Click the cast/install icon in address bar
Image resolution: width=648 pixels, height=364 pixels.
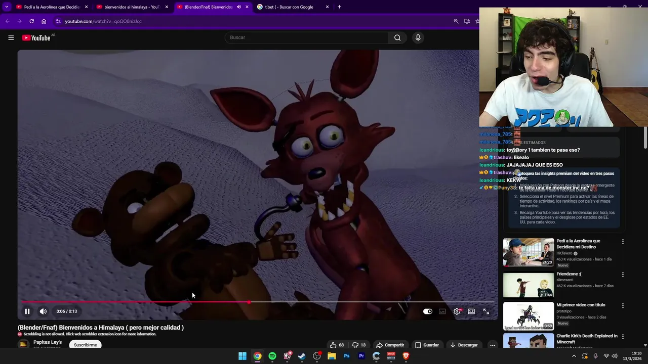coord(467,21)
